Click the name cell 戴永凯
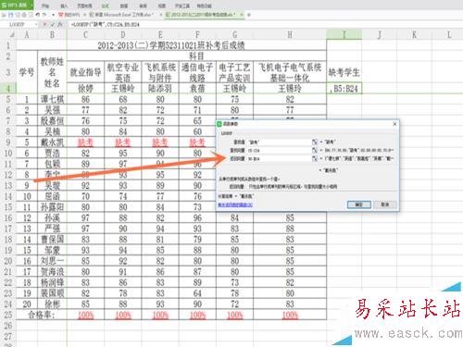 click(52, 143)
